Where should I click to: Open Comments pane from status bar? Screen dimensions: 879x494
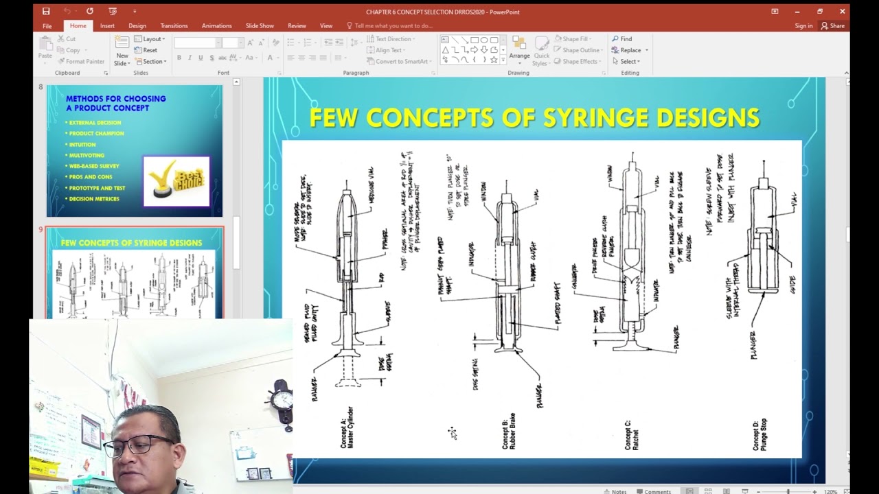653,491
